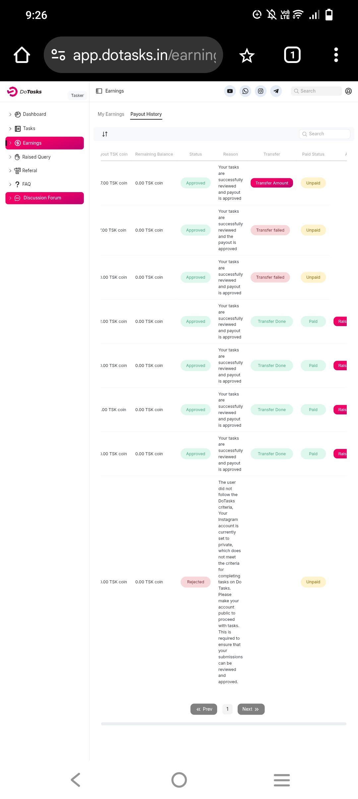Switch to the My Earnings tab
Screen dimensions: 358x799
(x=111, y=114)
